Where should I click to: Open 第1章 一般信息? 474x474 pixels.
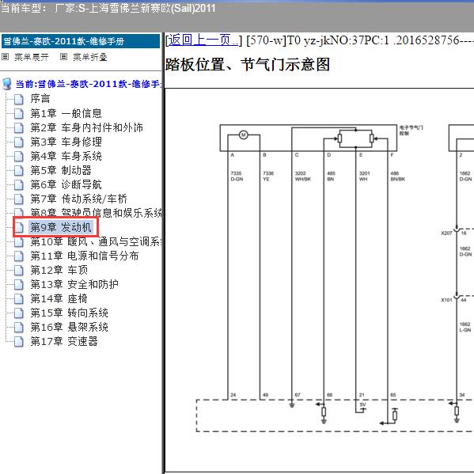click(x=66, y=113)
